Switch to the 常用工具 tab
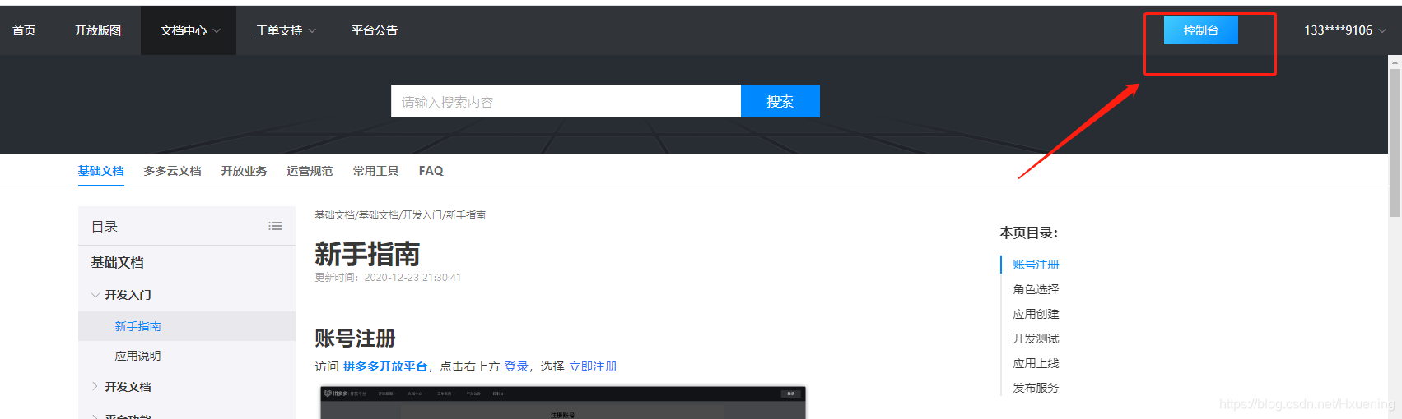 [376, 171]
